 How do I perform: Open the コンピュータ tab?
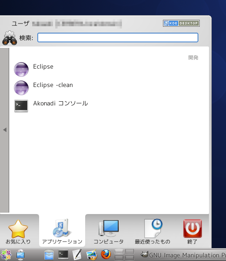(x=109, y=231)
